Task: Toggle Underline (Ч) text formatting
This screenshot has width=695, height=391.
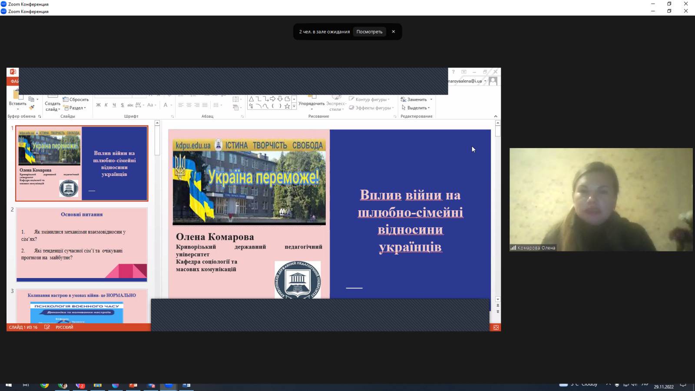Action: click(x=114, y=105)
